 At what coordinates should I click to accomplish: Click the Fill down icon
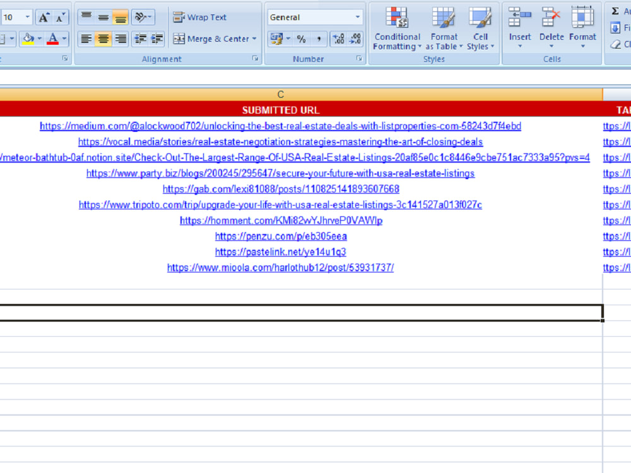point(615,28)
